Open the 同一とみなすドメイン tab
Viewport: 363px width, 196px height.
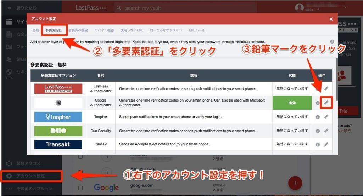click(166, 30)
